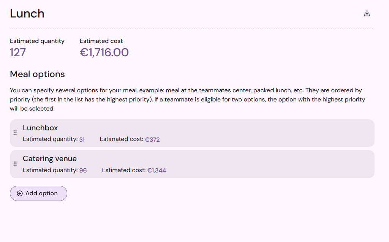
Task: Click the Meal options section heading
Action: 37,74
